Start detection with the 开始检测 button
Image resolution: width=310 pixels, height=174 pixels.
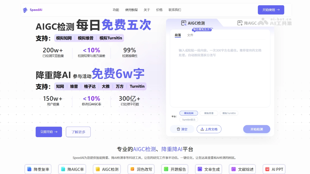(257, 129)
